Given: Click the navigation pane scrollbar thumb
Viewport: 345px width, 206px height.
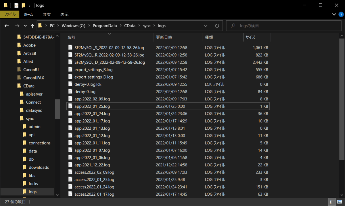Looking at the screenshot, I should point(57,109).
